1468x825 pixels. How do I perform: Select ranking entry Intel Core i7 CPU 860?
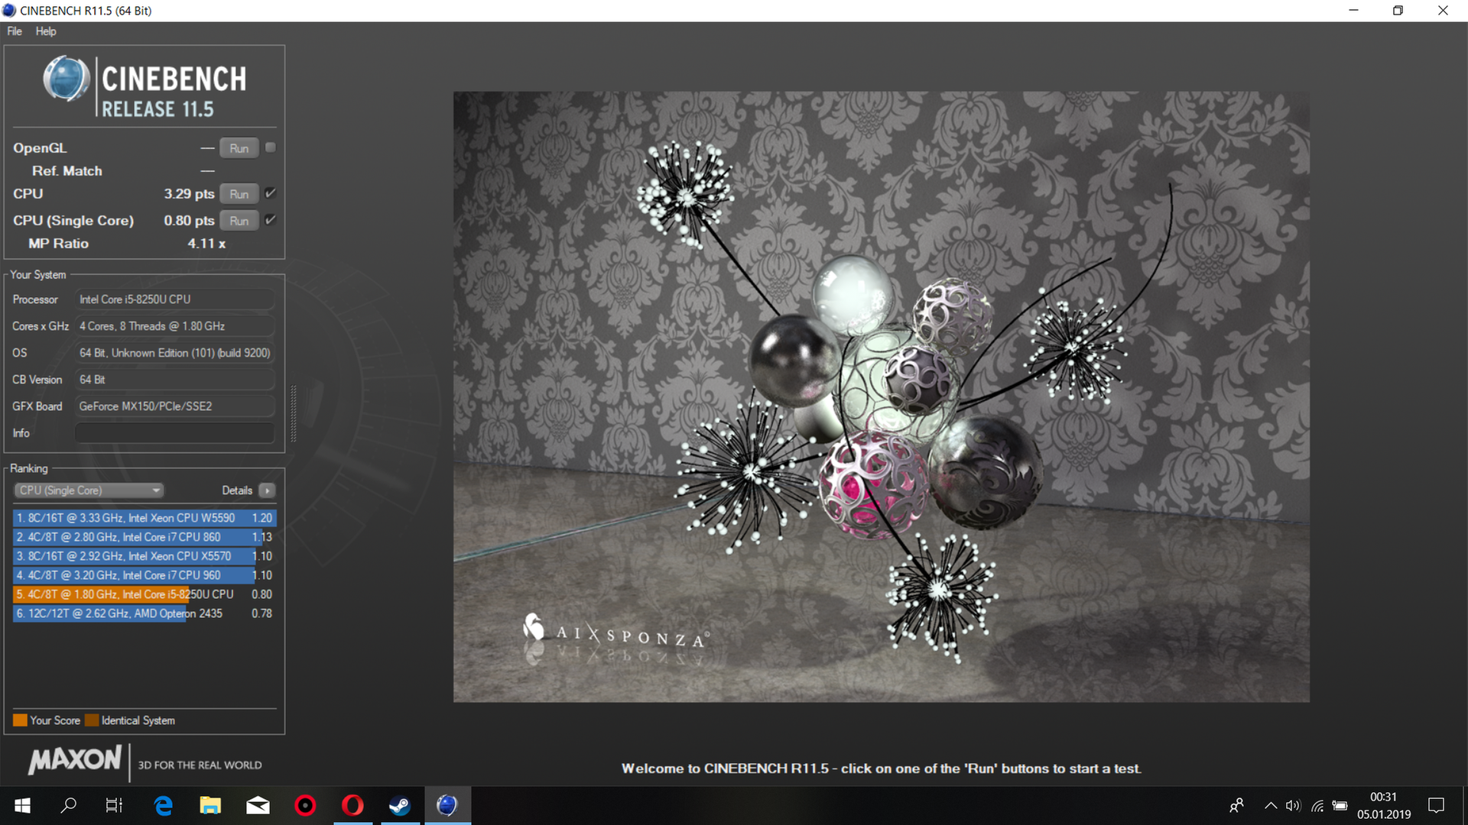145,537
